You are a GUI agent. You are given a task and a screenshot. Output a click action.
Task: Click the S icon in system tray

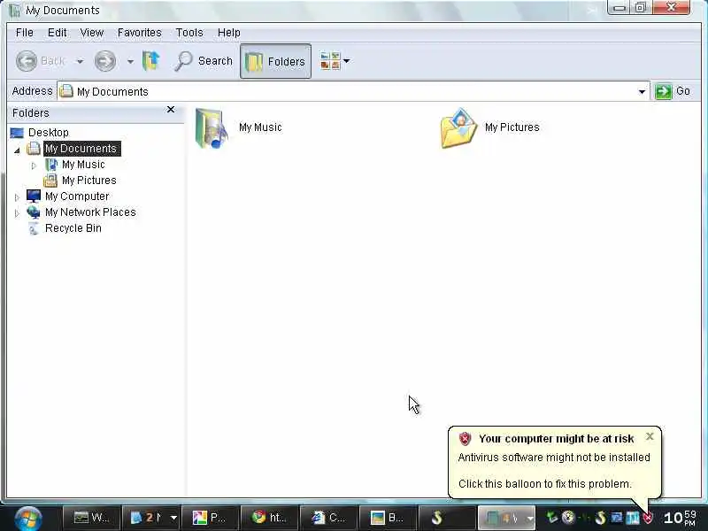600,518
